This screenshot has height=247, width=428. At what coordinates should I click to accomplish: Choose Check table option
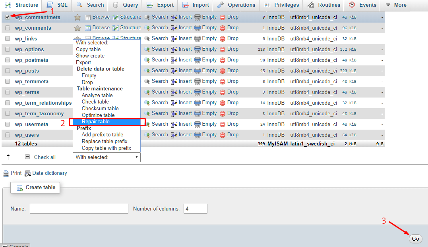coord(95,101)
